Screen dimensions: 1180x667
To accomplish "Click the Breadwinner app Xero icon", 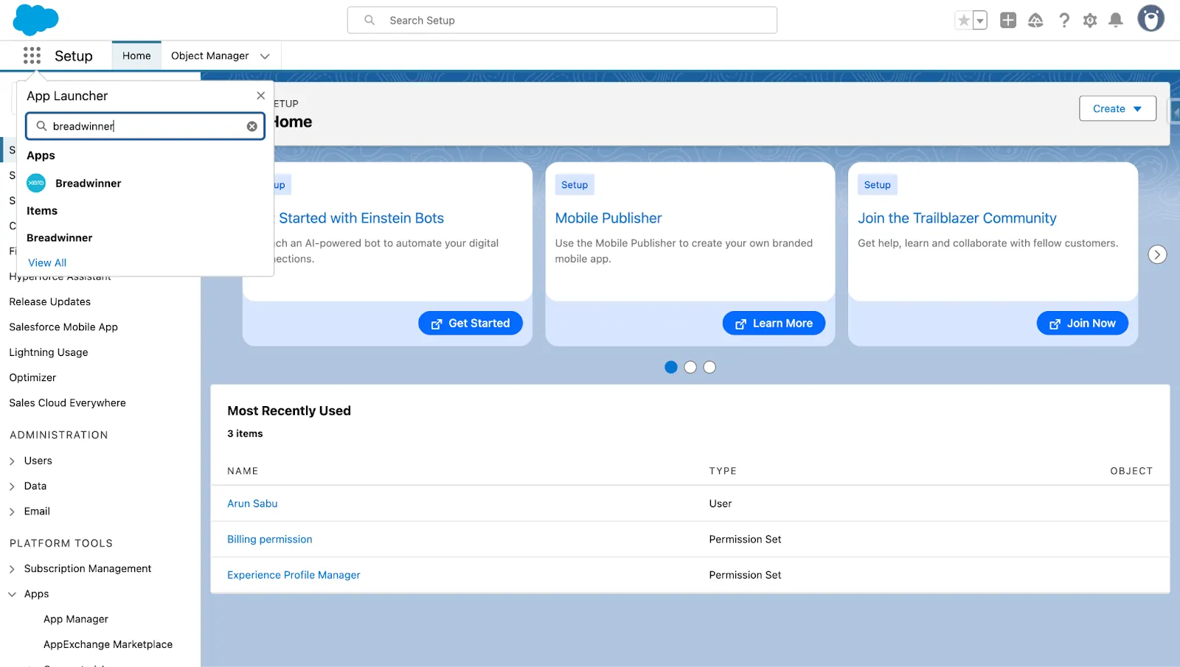I will tap(36, 183).
